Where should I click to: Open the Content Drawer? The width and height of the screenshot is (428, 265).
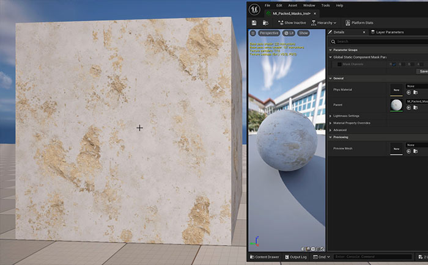pos(264,257)
